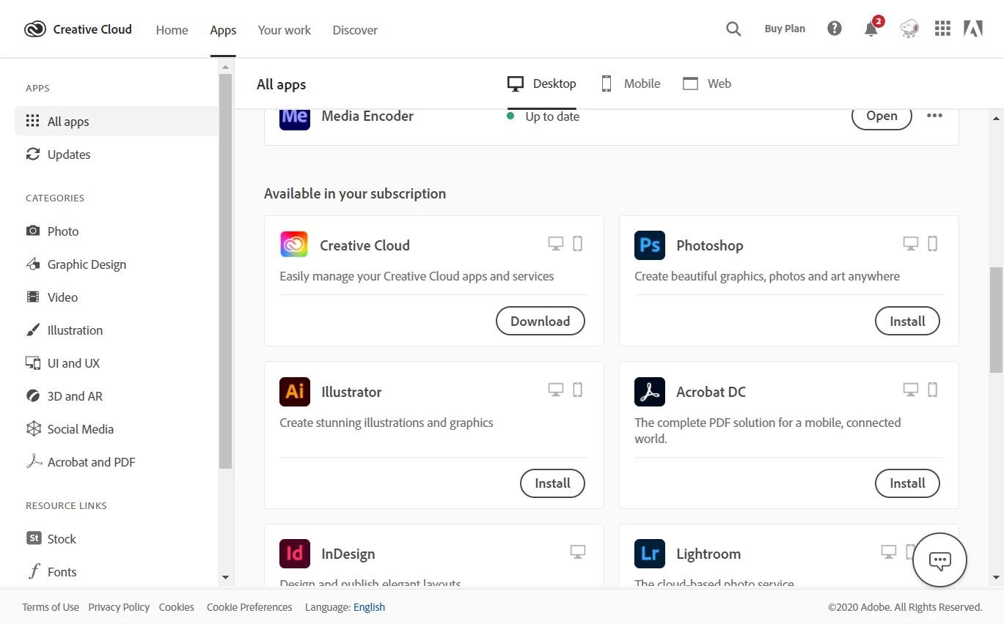
Task: Select All apps in sidebar
Action: point(117,122)
